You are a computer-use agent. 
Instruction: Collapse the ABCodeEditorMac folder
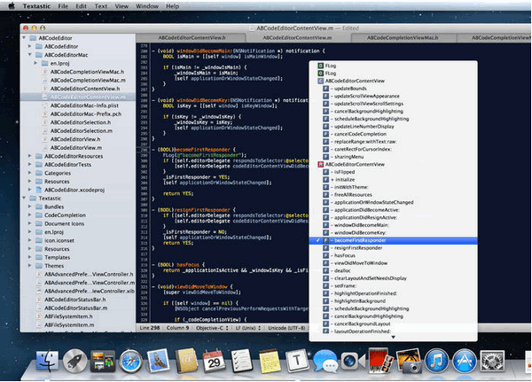(x=31, y=56)
